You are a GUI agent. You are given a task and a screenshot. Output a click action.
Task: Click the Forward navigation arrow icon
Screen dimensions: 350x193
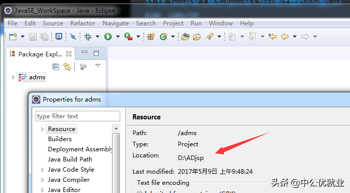click(305, 37)
